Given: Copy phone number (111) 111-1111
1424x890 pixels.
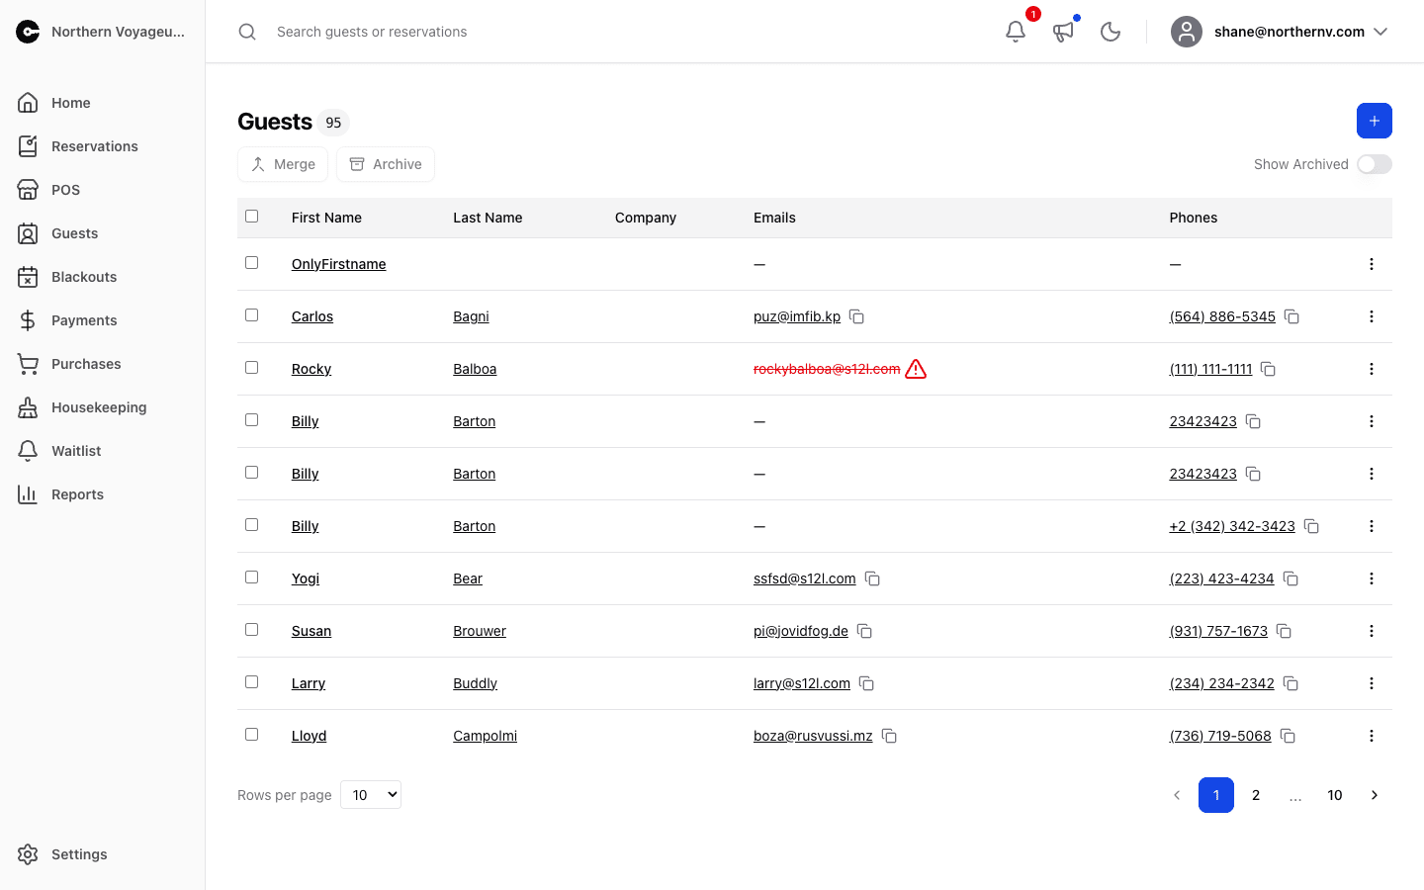Looking at the screenshot, I should [x=1269, y=369].
